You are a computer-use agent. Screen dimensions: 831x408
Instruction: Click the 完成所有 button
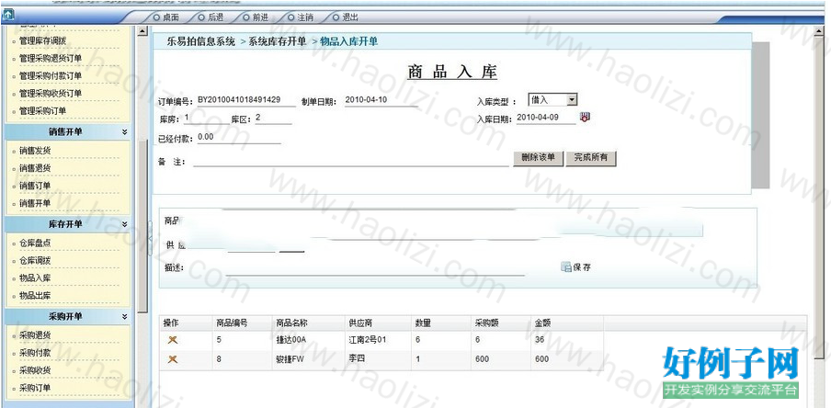[x=590, y=158]
